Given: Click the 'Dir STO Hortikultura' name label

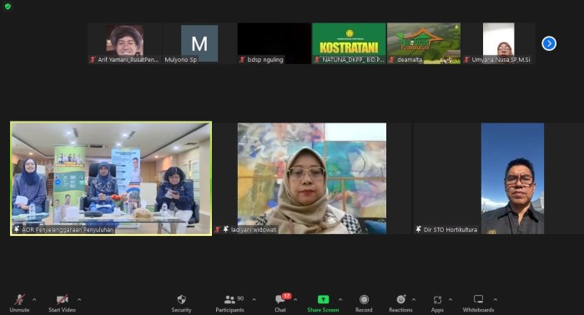Looking at the screenshot, I should pyautogui.click(x=451, y=229).
